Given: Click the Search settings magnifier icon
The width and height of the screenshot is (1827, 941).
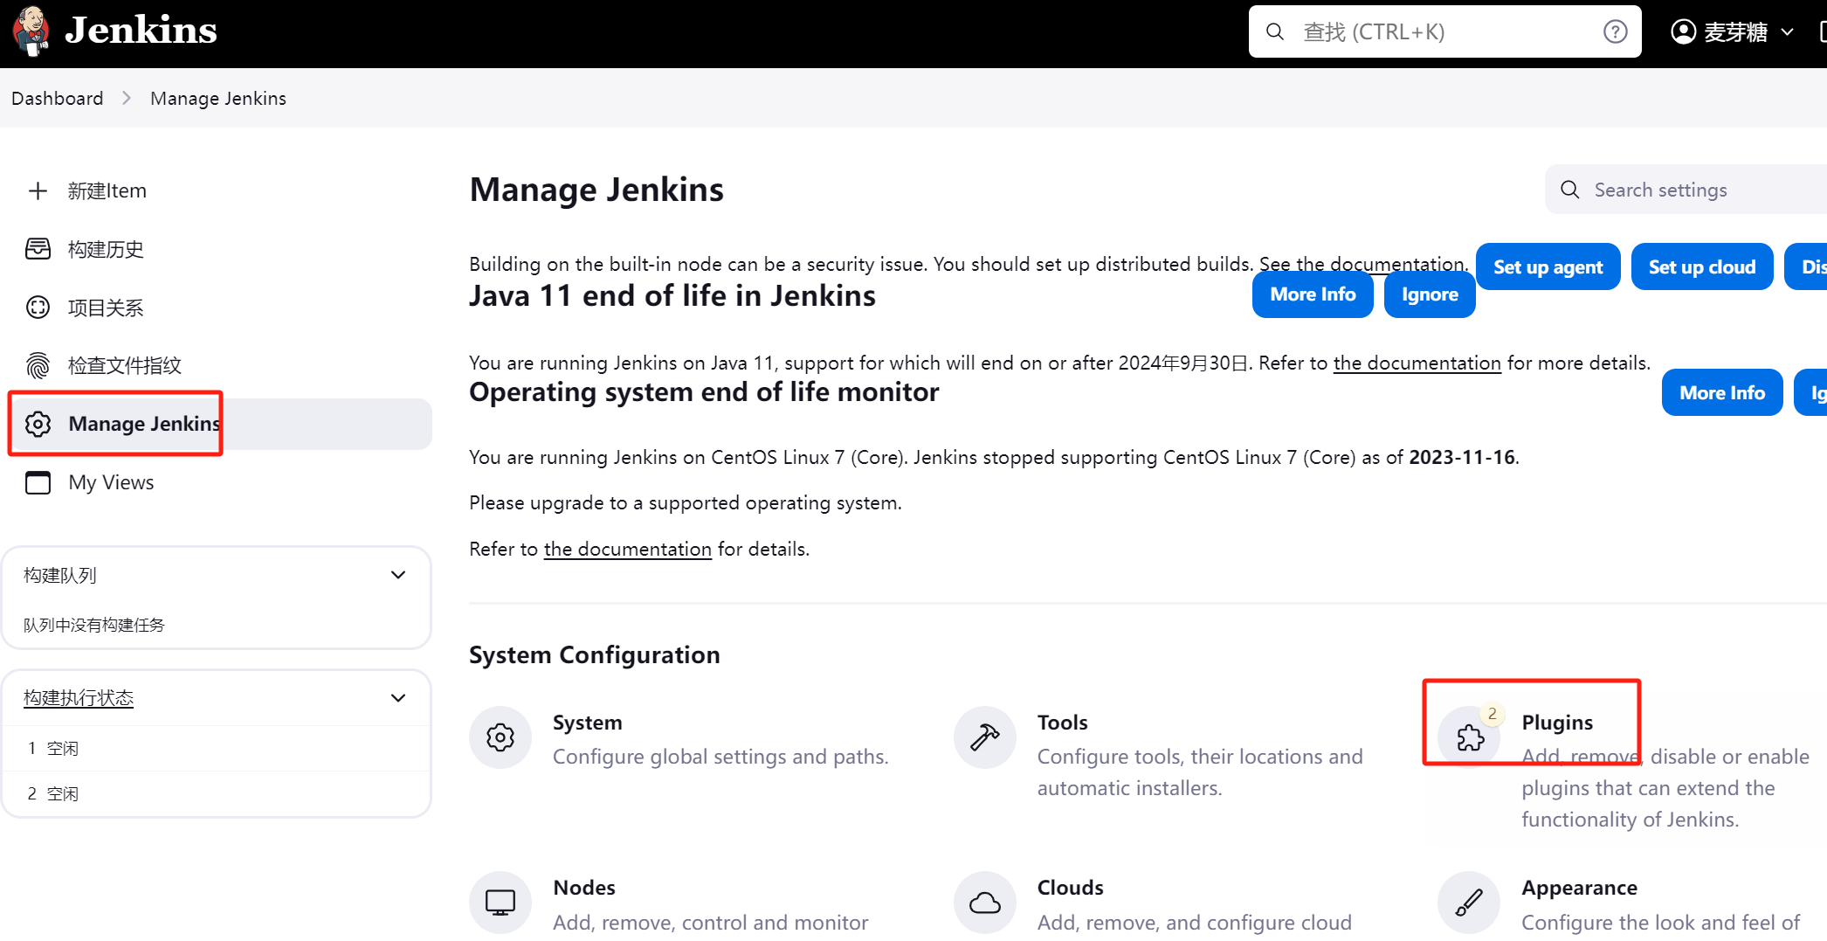Looking at the screenshot, I should coord(1569,190).
